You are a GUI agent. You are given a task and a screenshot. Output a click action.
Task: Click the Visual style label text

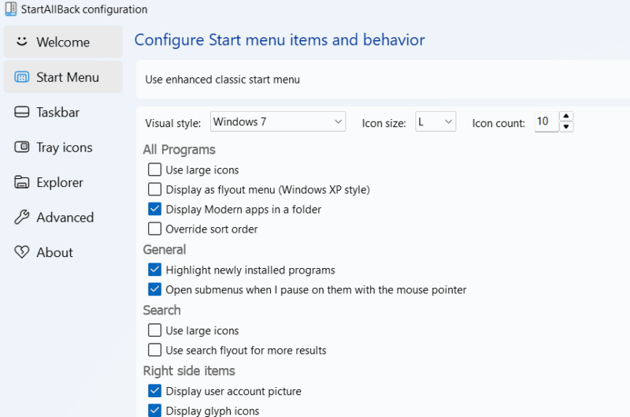pyautogui.click(x=172, y=123)
